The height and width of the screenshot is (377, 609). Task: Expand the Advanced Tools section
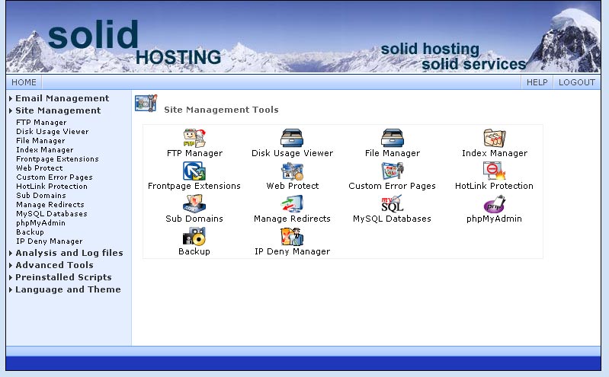click(x=54, y=265)
